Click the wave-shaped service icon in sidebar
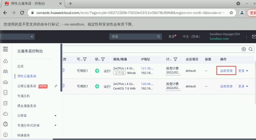 (x=5, y=71)
